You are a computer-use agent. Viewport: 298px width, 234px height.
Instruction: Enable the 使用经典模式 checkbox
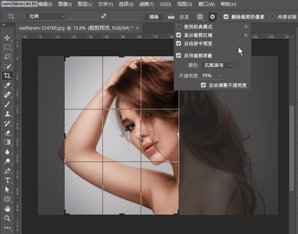click(179, 27)
